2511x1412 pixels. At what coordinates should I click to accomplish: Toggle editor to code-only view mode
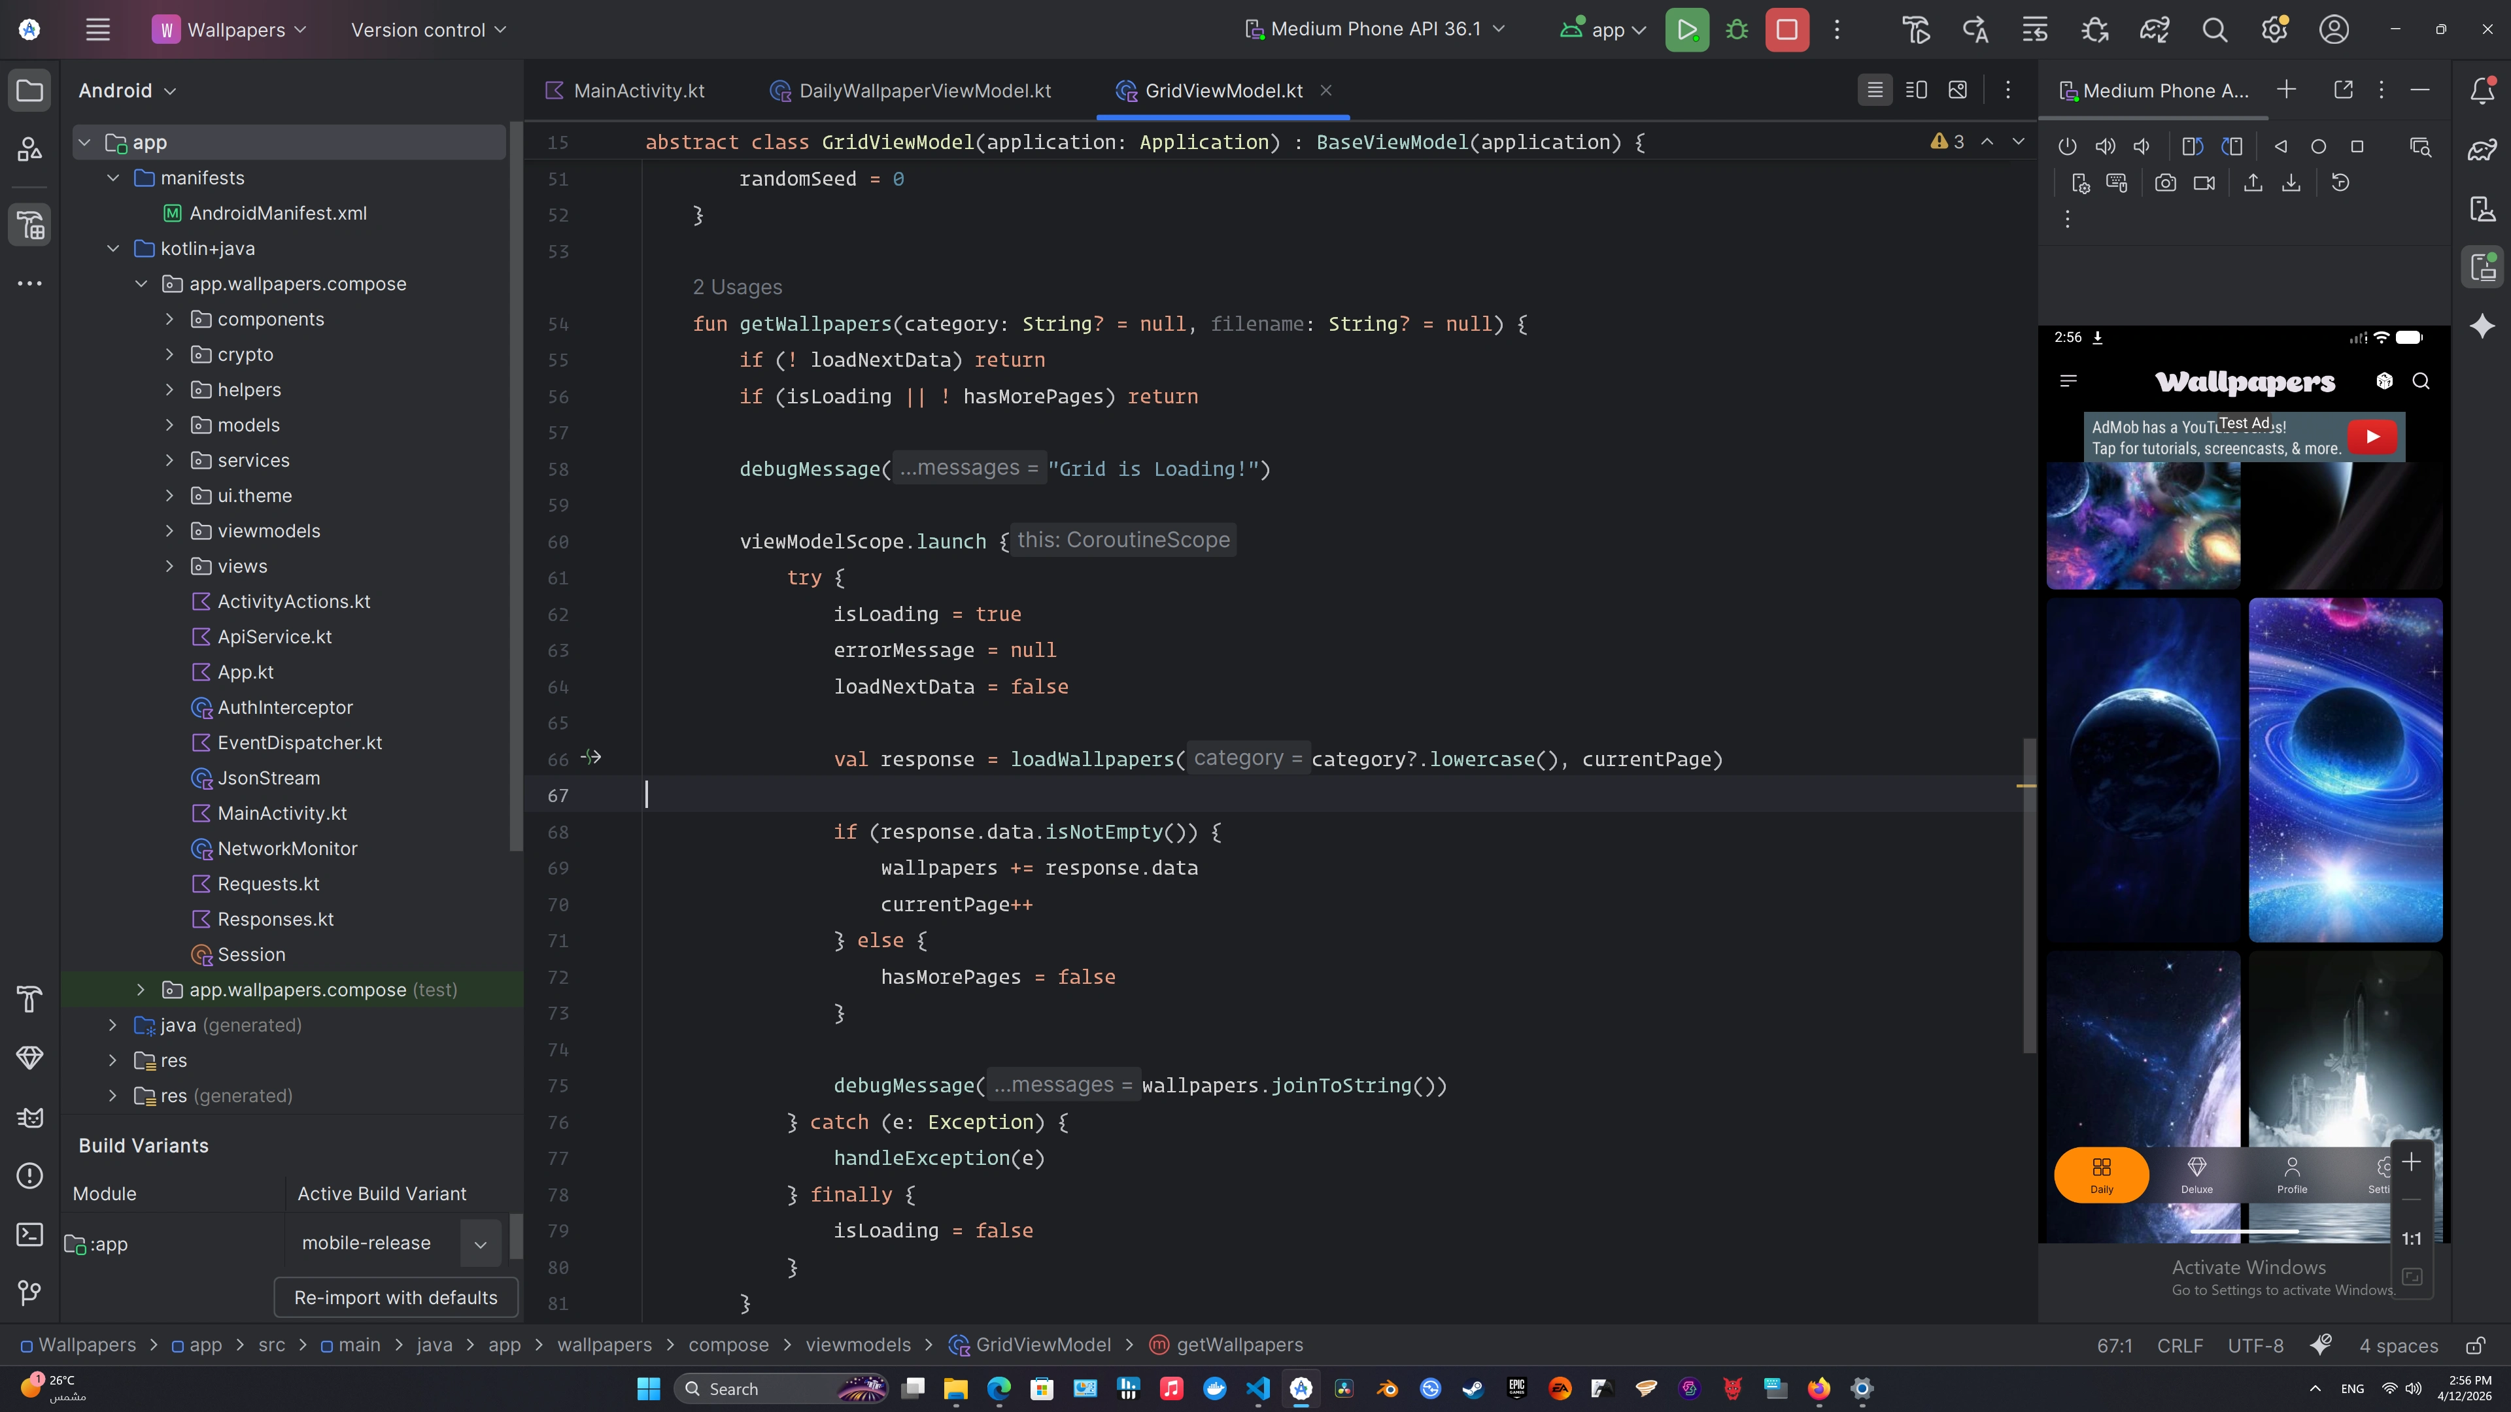(1873, 91)
